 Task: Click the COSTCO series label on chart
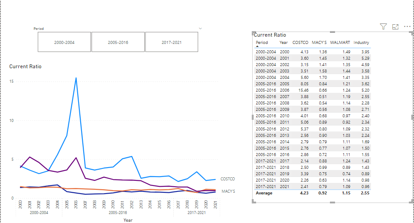click(x=227, y=179)
